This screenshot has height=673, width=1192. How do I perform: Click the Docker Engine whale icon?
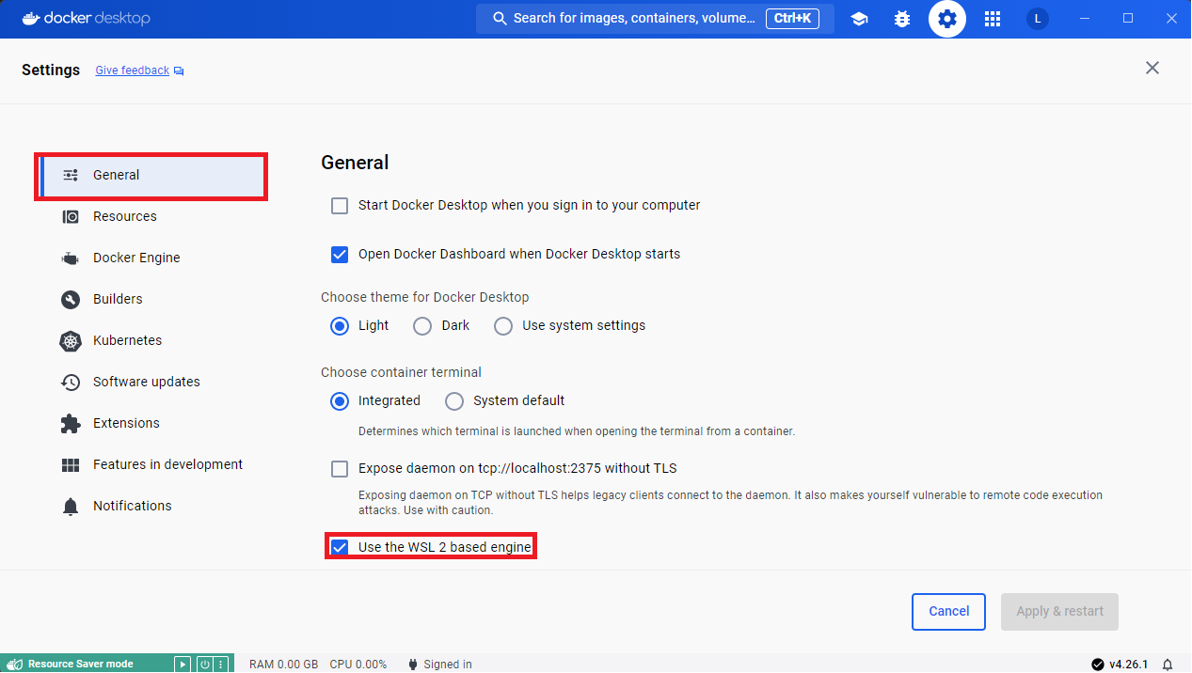pos(71,258)
